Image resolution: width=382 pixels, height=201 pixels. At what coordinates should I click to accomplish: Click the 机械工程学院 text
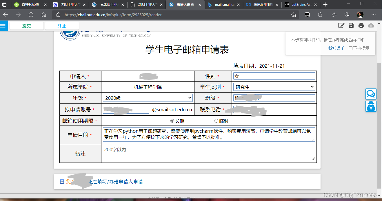point(148,87)
